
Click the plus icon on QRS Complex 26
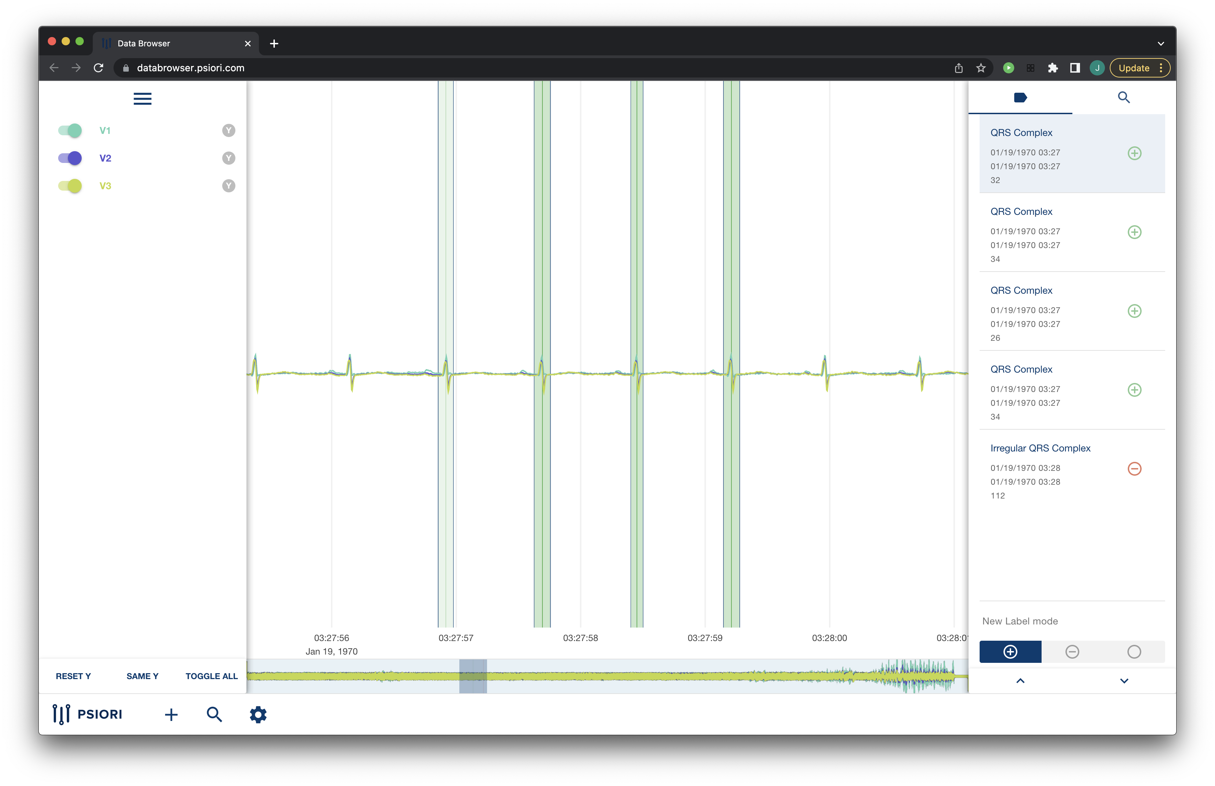click(1134, 311)
